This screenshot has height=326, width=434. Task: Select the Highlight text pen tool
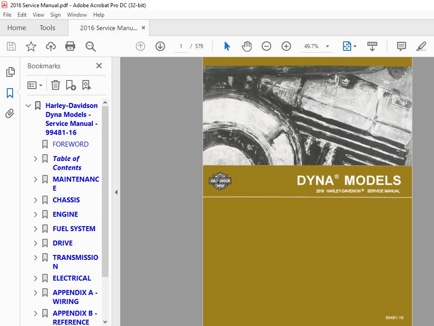421,46
